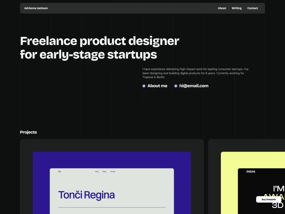This screenshot has width=285, height=214.
Task: Open the Adrienne Jackson home link
Action: point(36,8)
